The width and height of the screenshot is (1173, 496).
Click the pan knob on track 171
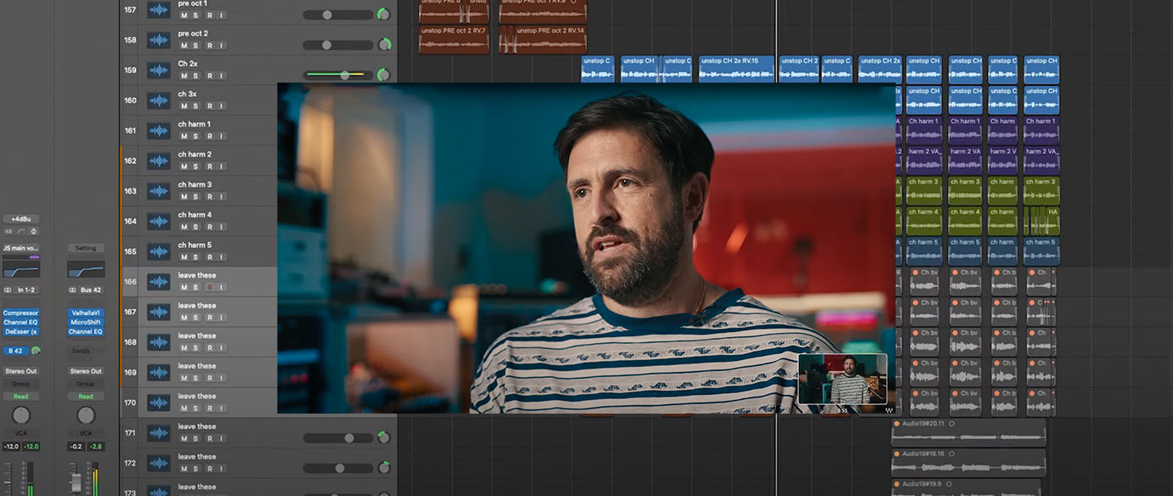tap(383, 437)
